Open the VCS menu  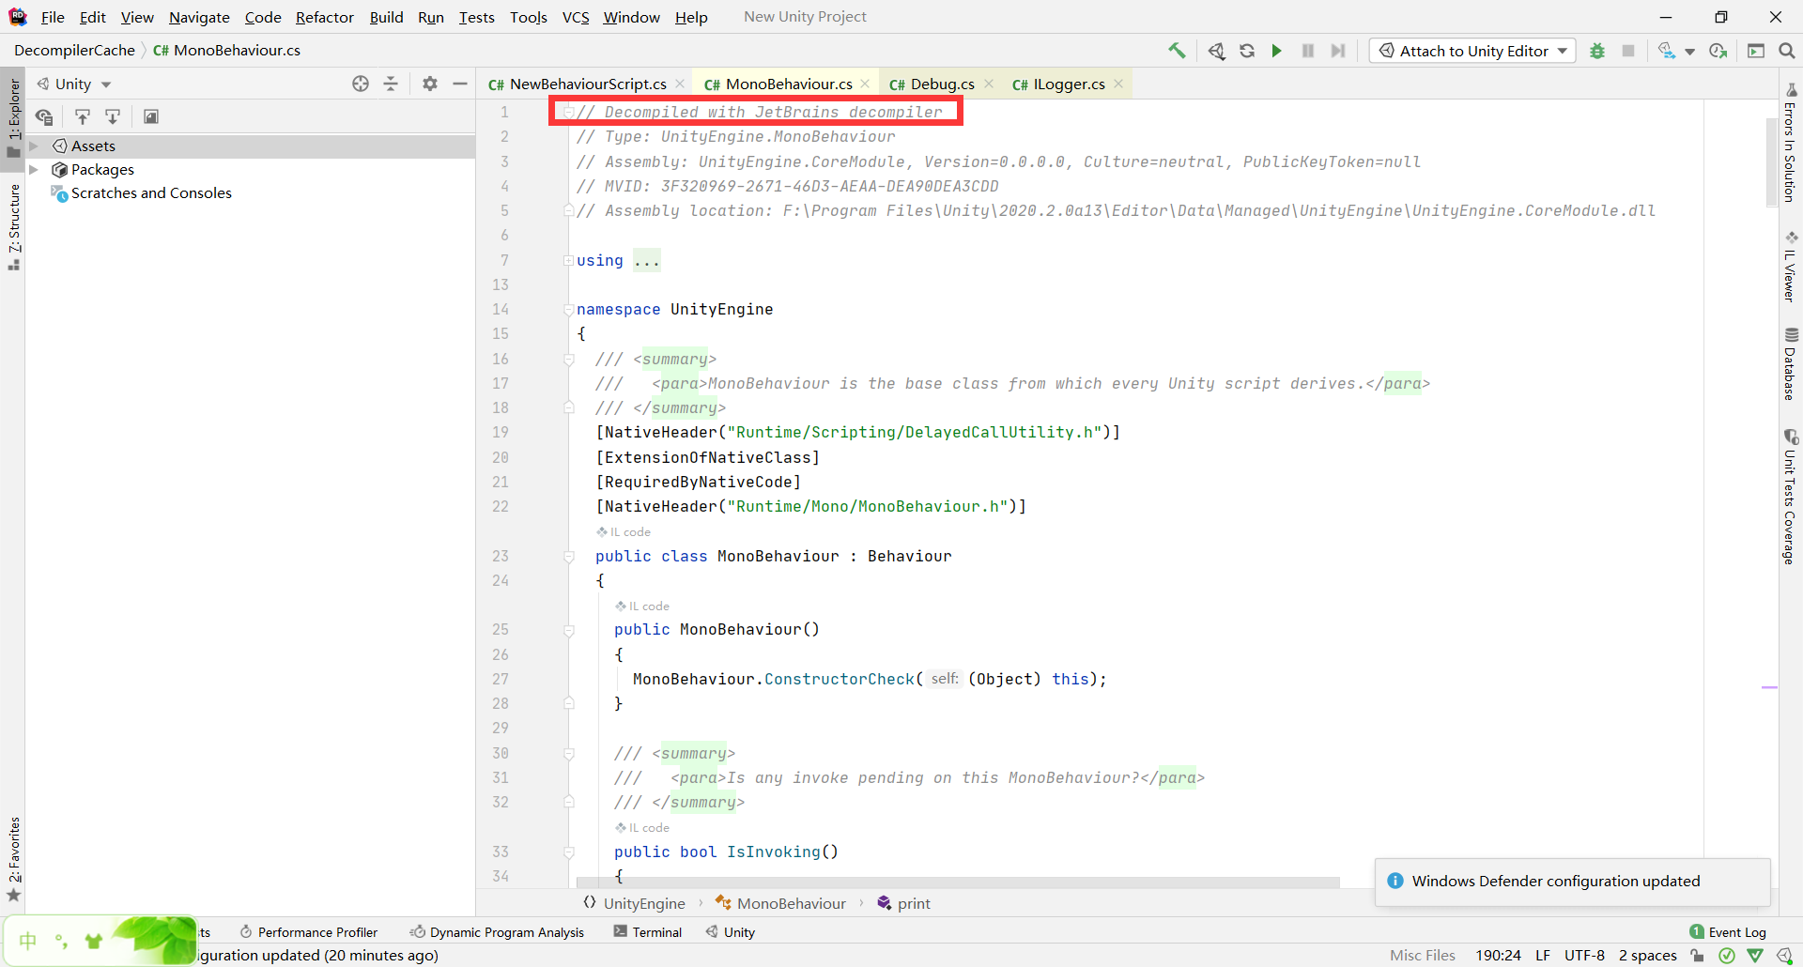pyautogui.click(x=576, y=17)
